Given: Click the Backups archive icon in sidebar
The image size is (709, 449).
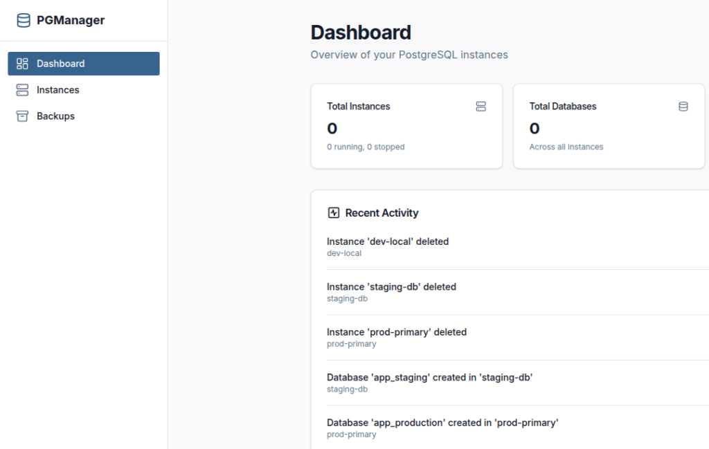Looking at the screenshot, I should (22, 116).
